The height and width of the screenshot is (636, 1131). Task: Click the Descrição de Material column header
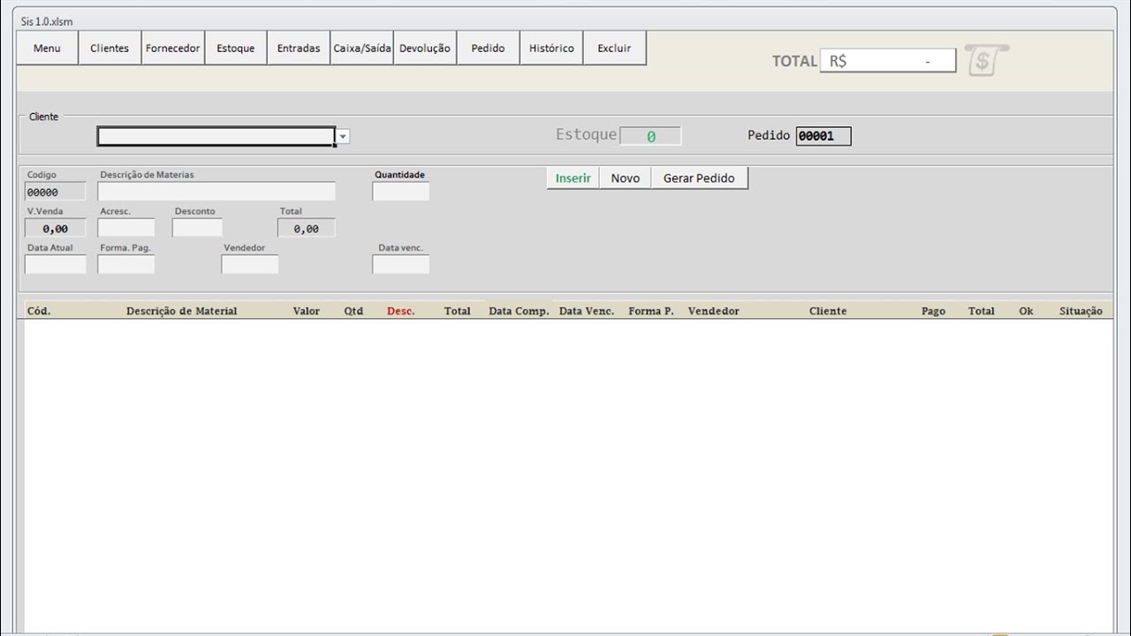(x=182, y=311)
